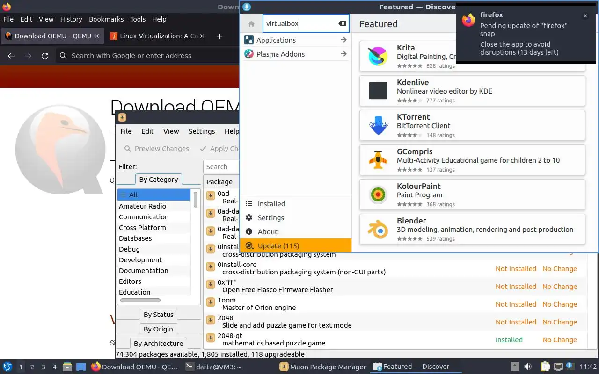
Task: Open the History menu in Firefox
Action: click(71, 19)
